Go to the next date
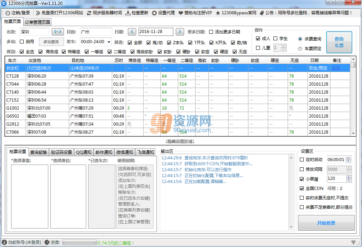362x247 pixels. [180, 32]
